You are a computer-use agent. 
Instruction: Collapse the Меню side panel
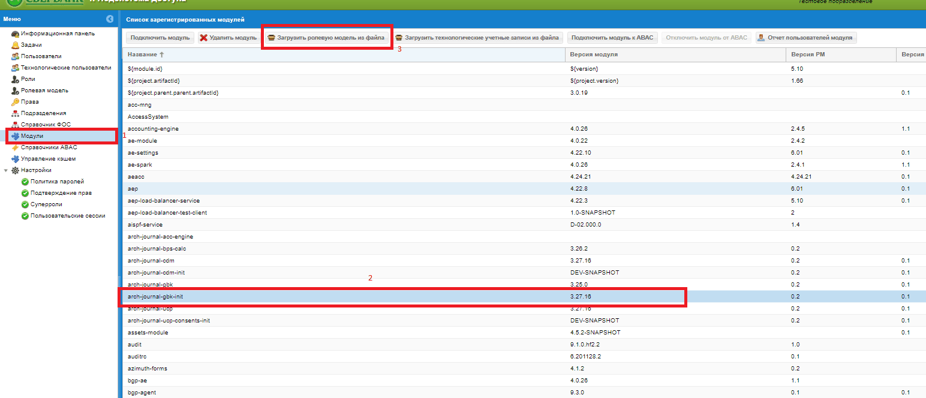110,19
